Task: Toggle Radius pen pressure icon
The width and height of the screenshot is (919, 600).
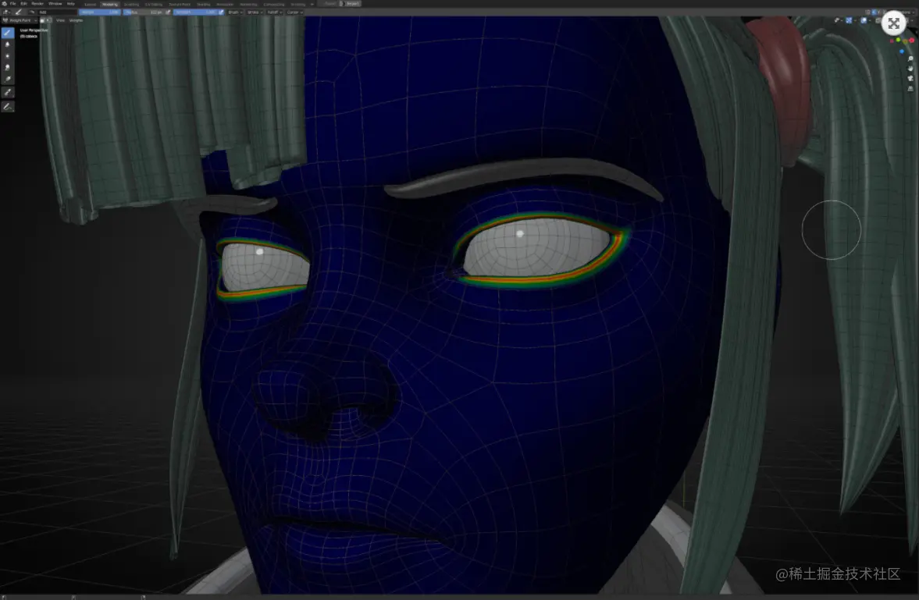Action: point(168,12)
